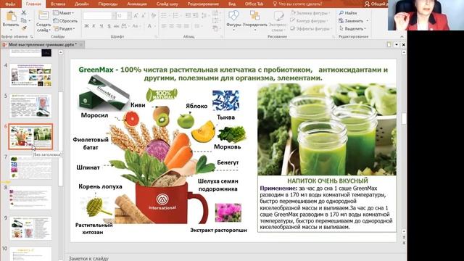
Task: Select slide 4 thumbnail
Action: click(x=30, y=75)
